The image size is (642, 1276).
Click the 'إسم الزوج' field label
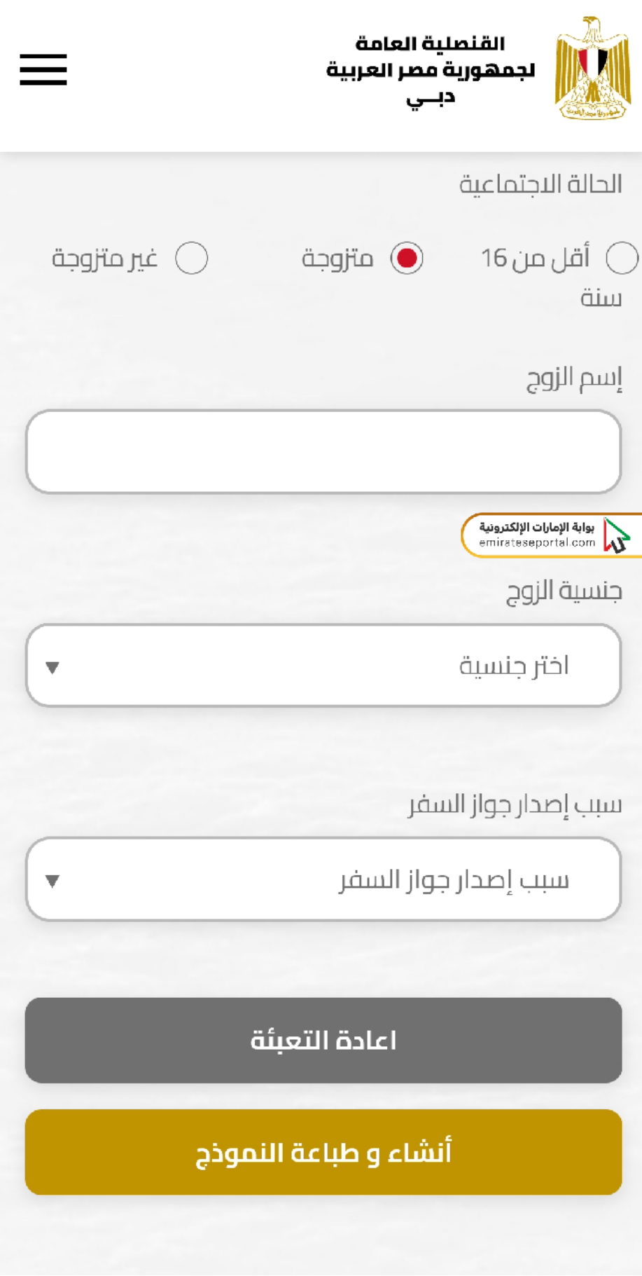point(574,378)
